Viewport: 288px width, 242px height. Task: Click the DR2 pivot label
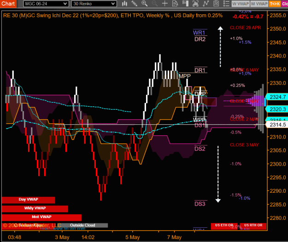[x=200, y=39]
